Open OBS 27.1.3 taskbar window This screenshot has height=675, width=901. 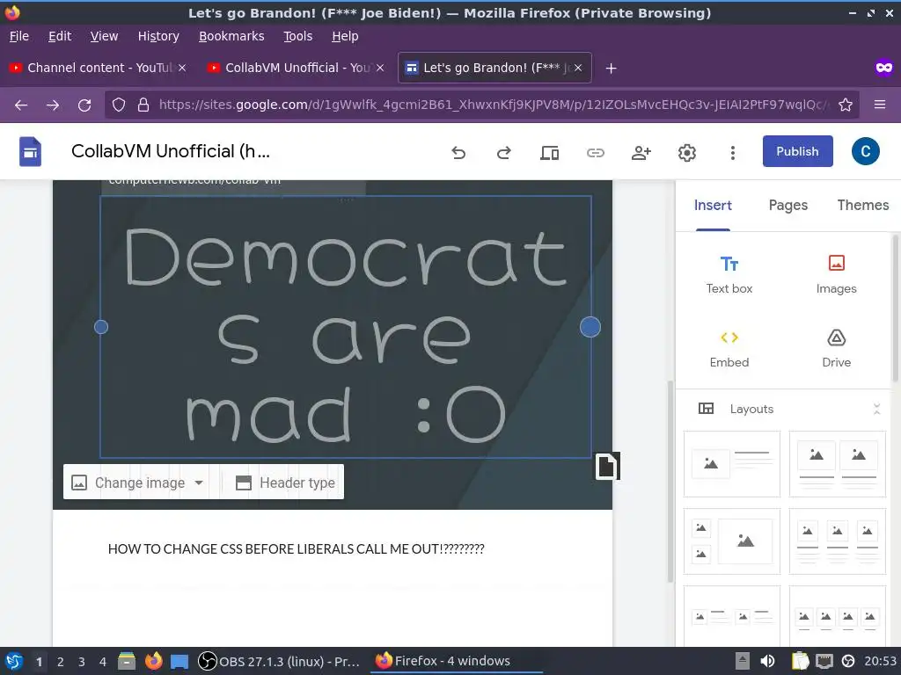279,661
